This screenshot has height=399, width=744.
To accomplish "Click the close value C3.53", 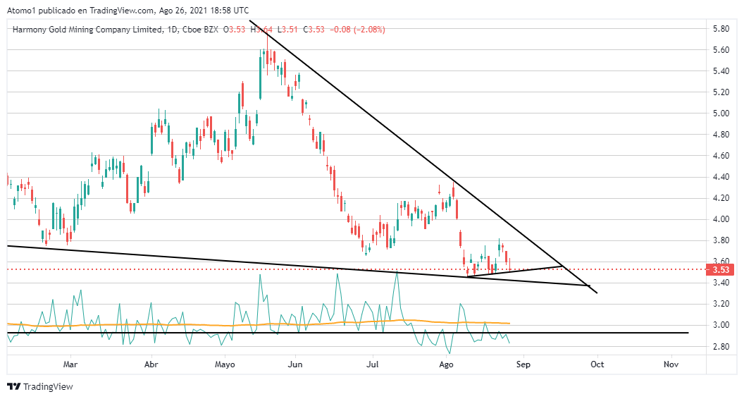I will [x=315, y=30].
